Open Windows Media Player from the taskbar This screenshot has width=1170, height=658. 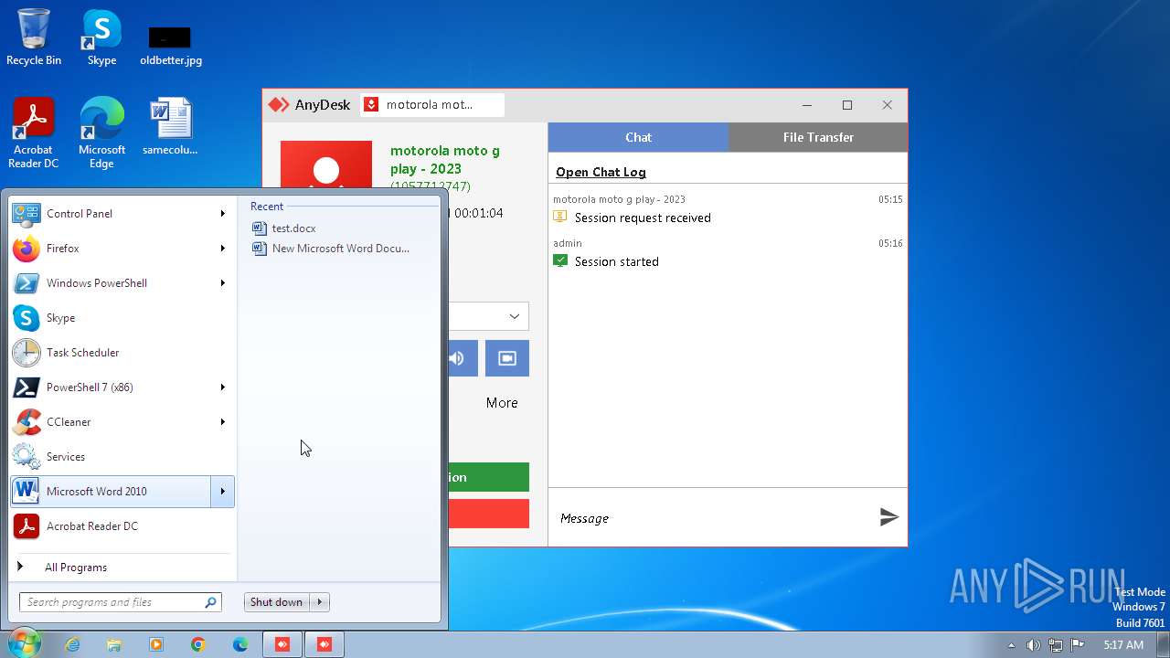(x=156, y=644)
